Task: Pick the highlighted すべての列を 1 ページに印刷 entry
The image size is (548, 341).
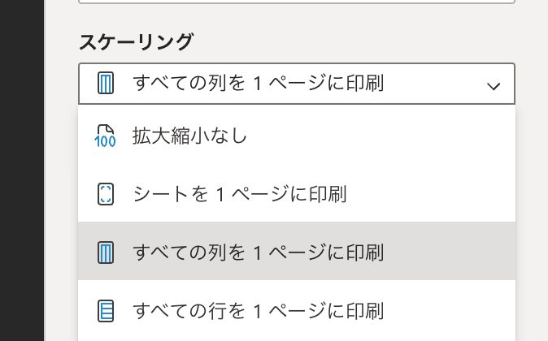Action: [x=297, y=251]
